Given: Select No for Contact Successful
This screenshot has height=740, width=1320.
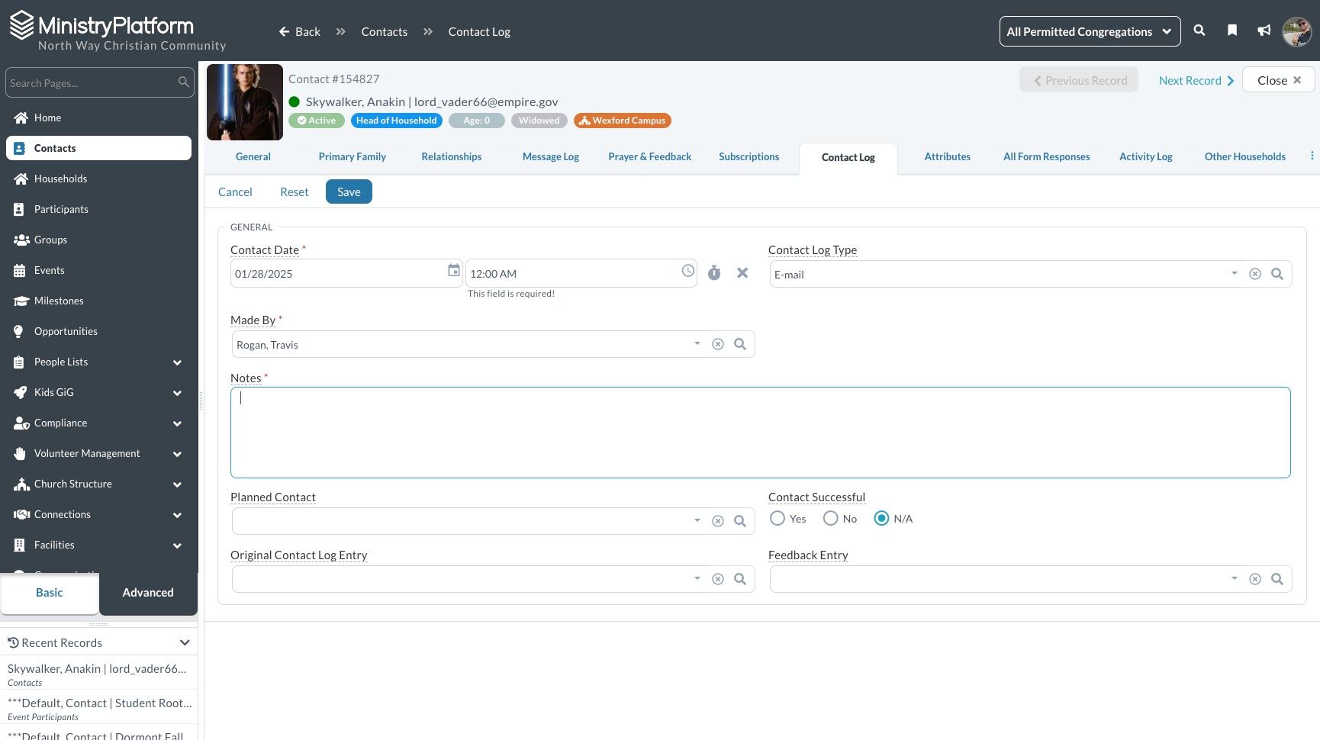Looking at the screenshot, I should 831,518.
